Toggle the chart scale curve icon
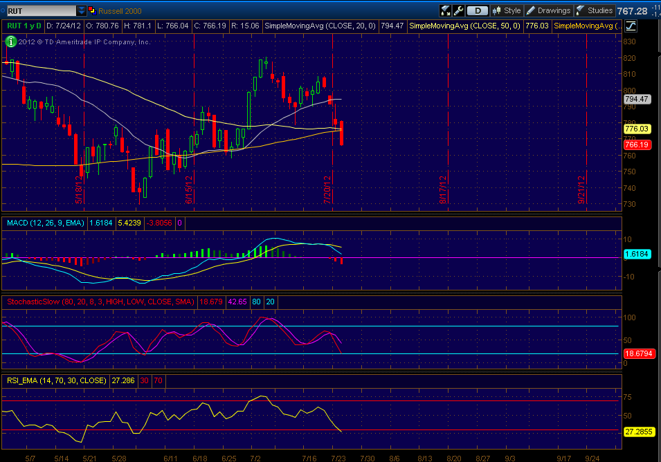 pyautogui.click(x=631, y=26)
